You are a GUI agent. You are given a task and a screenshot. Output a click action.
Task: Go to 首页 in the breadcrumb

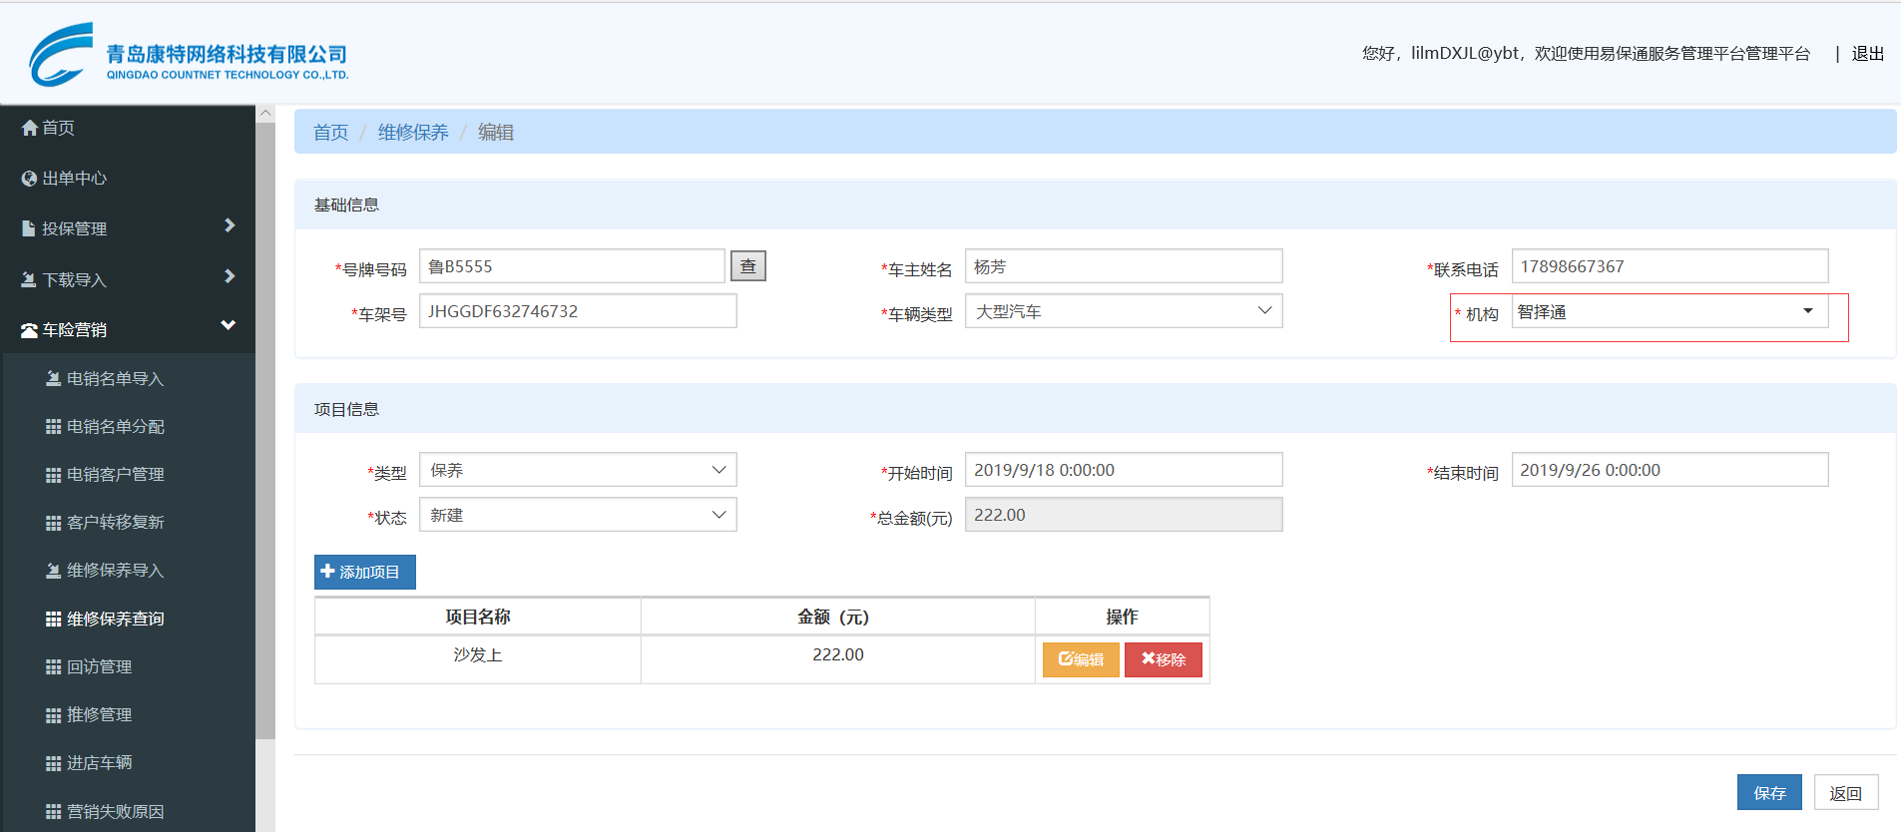331,133
